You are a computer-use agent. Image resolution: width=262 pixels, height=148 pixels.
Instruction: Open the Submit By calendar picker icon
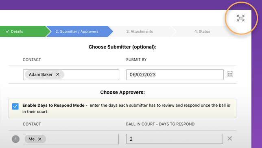pyautogui.click(x=230, y=74)
